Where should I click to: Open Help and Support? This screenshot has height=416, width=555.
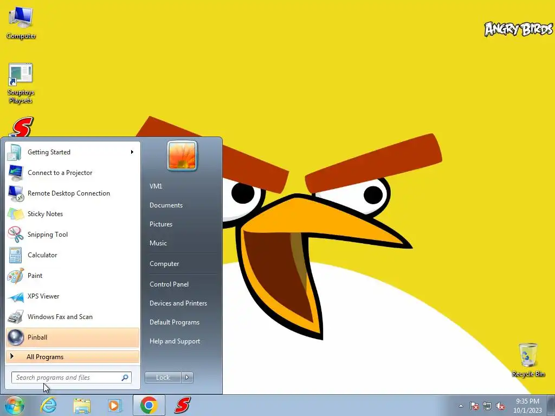pos(175,341)
